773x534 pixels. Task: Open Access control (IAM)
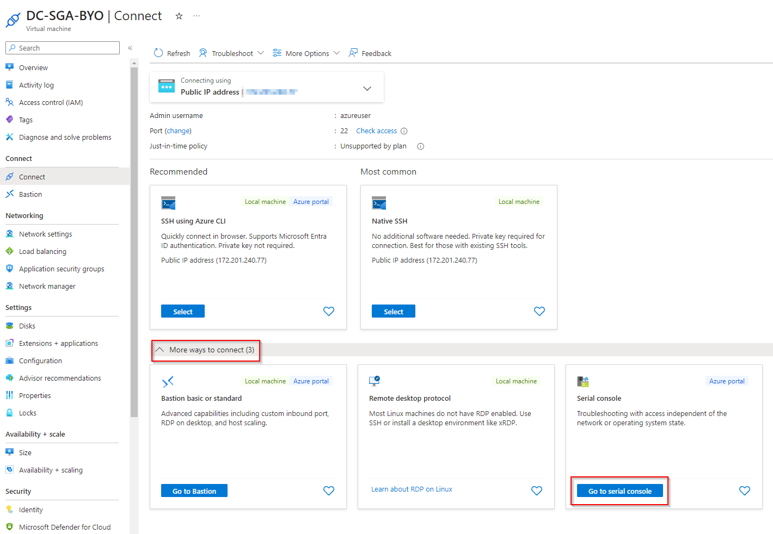(51, 102)
